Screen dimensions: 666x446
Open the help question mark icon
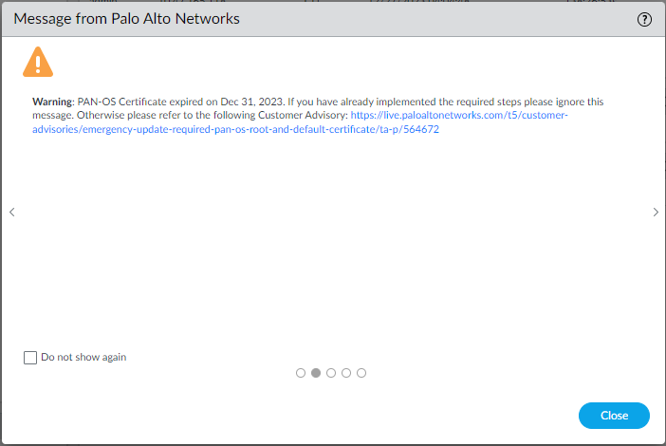coord(645,19)
